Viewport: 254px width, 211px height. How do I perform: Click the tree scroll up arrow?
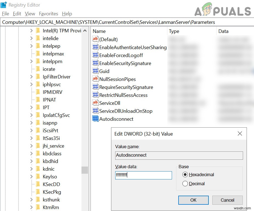tap(85, 30)
